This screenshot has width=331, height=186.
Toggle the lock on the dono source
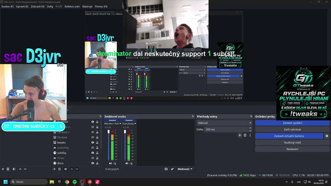97,163
